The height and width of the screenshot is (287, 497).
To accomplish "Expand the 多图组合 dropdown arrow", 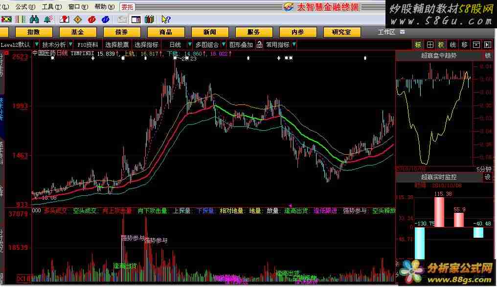I will [224, 44].
